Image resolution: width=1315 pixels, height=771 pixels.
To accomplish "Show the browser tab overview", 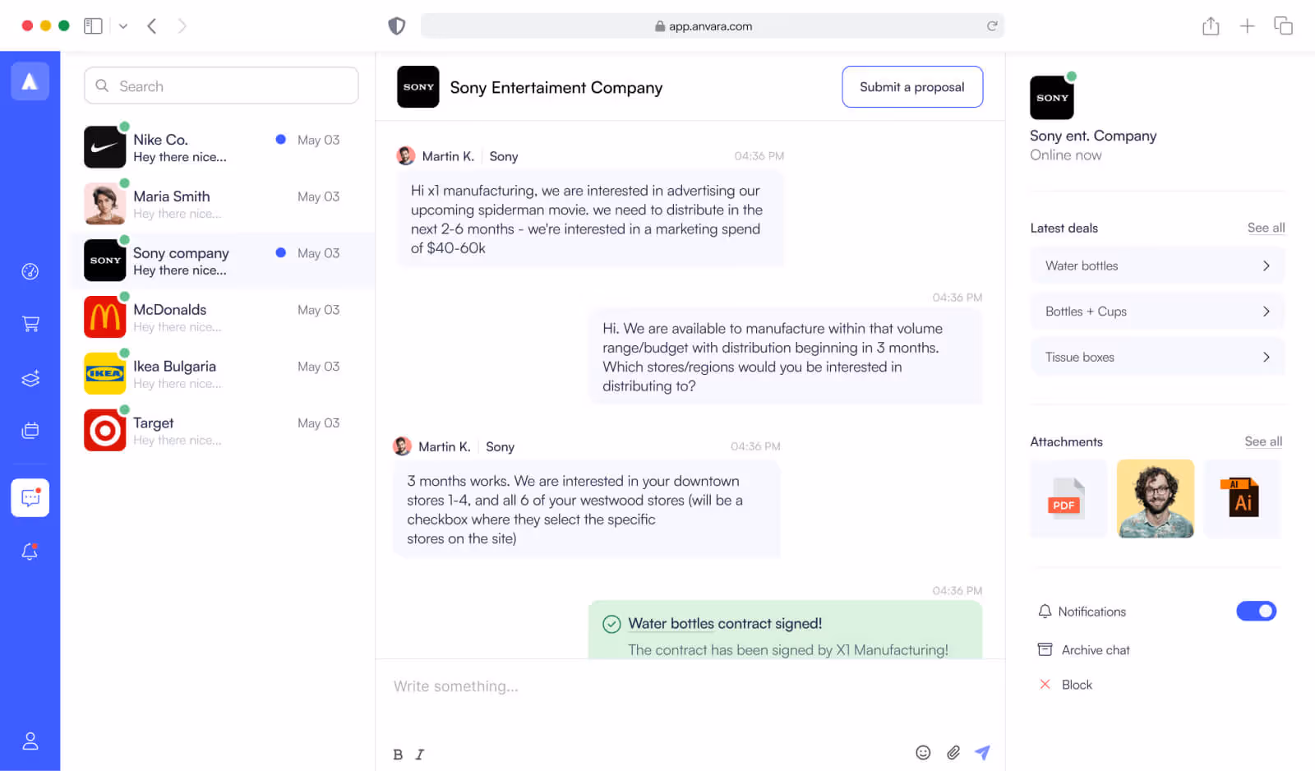I will pyautogui.click(x=1283, y=25).
